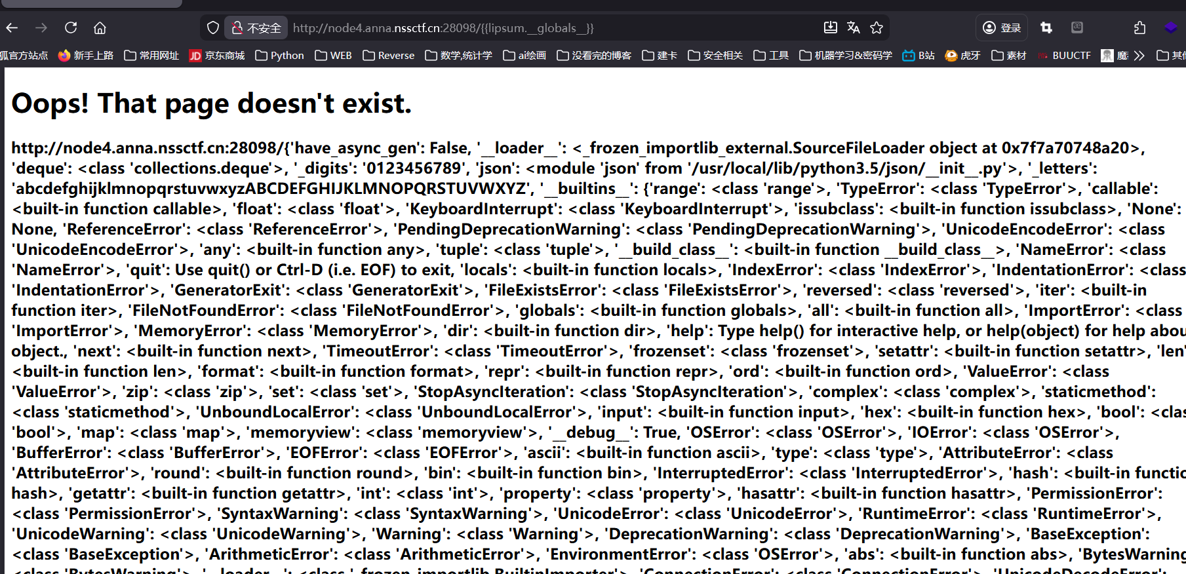Open the Reverse bookmark folder
The image size is (1186, 574).
[389, 56]
